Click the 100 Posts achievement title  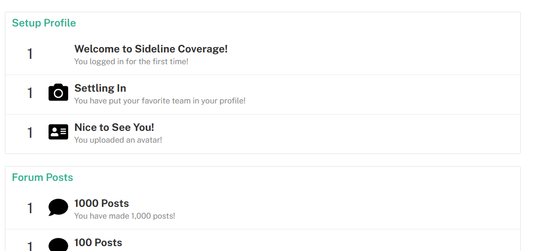[x=98, y=243]
